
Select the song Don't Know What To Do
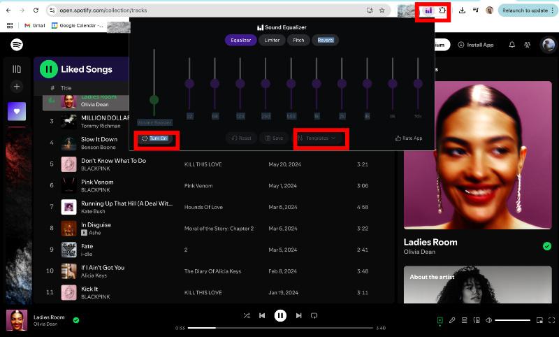click(113, 161)
